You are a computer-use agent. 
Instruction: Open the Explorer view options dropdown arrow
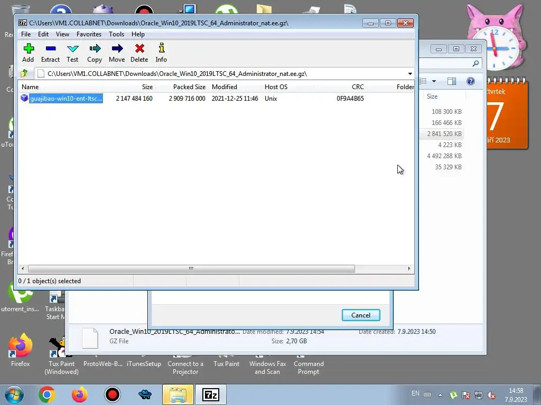point(434,81)
